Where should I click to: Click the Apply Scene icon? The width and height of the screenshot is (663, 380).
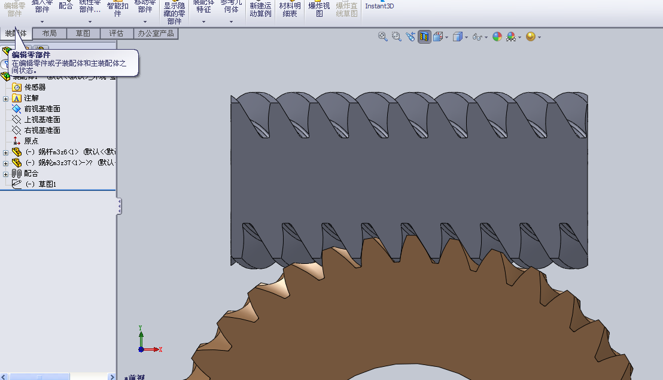click(x=511, y=37)
